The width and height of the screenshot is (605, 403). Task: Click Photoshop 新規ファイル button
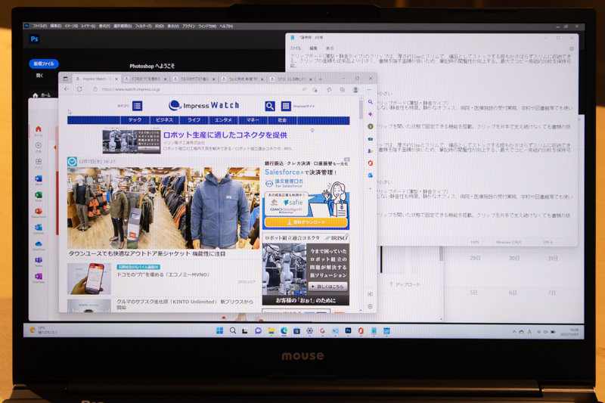44,64
